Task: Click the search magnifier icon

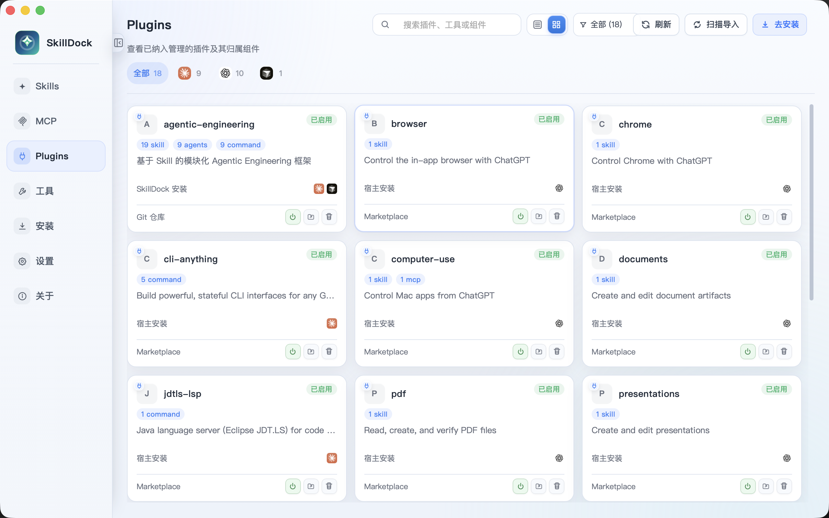Action: click(385, 25)
